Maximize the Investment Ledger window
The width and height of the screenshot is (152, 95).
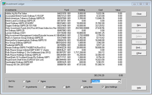141,4
